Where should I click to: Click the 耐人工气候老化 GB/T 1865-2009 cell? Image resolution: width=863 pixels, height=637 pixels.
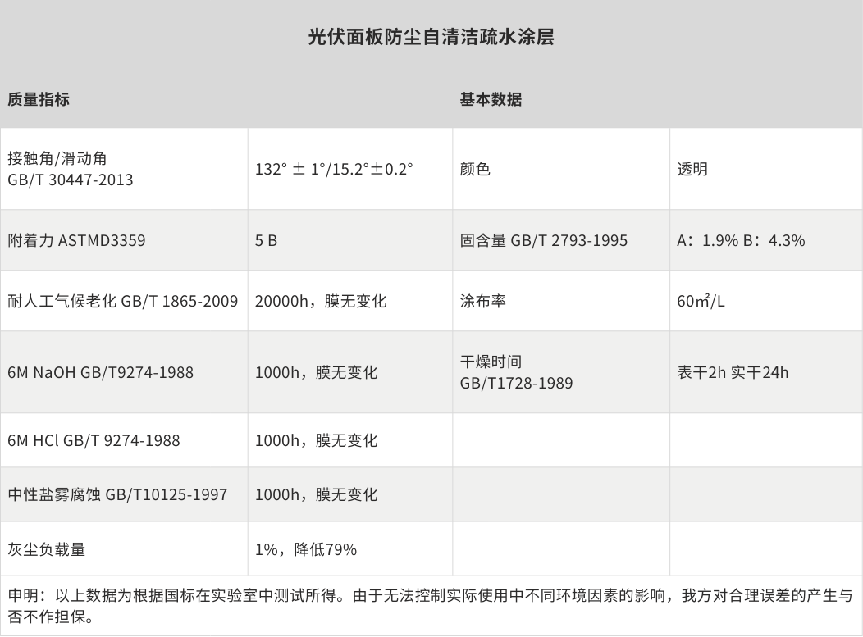[123, 301]
